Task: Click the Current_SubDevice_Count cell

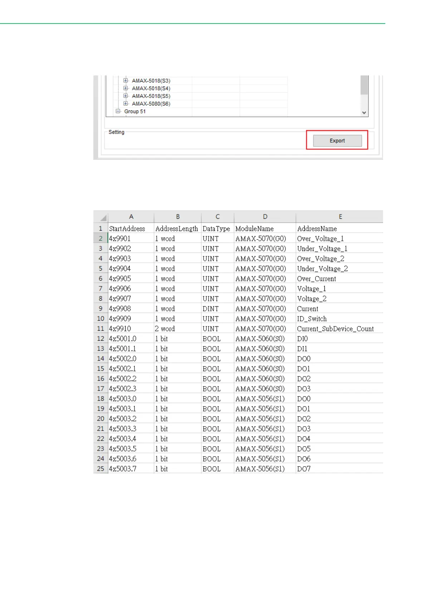Action: coord(335,329)
